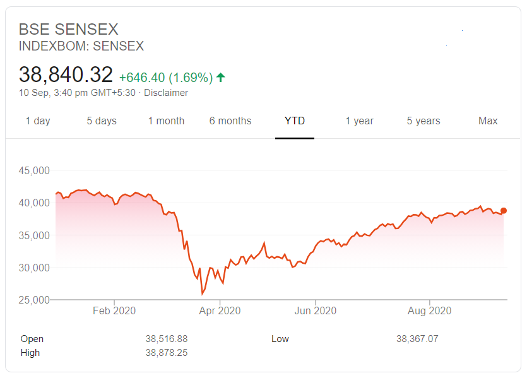
Task: Select the 5 days time range
Action: pos(101,121)
